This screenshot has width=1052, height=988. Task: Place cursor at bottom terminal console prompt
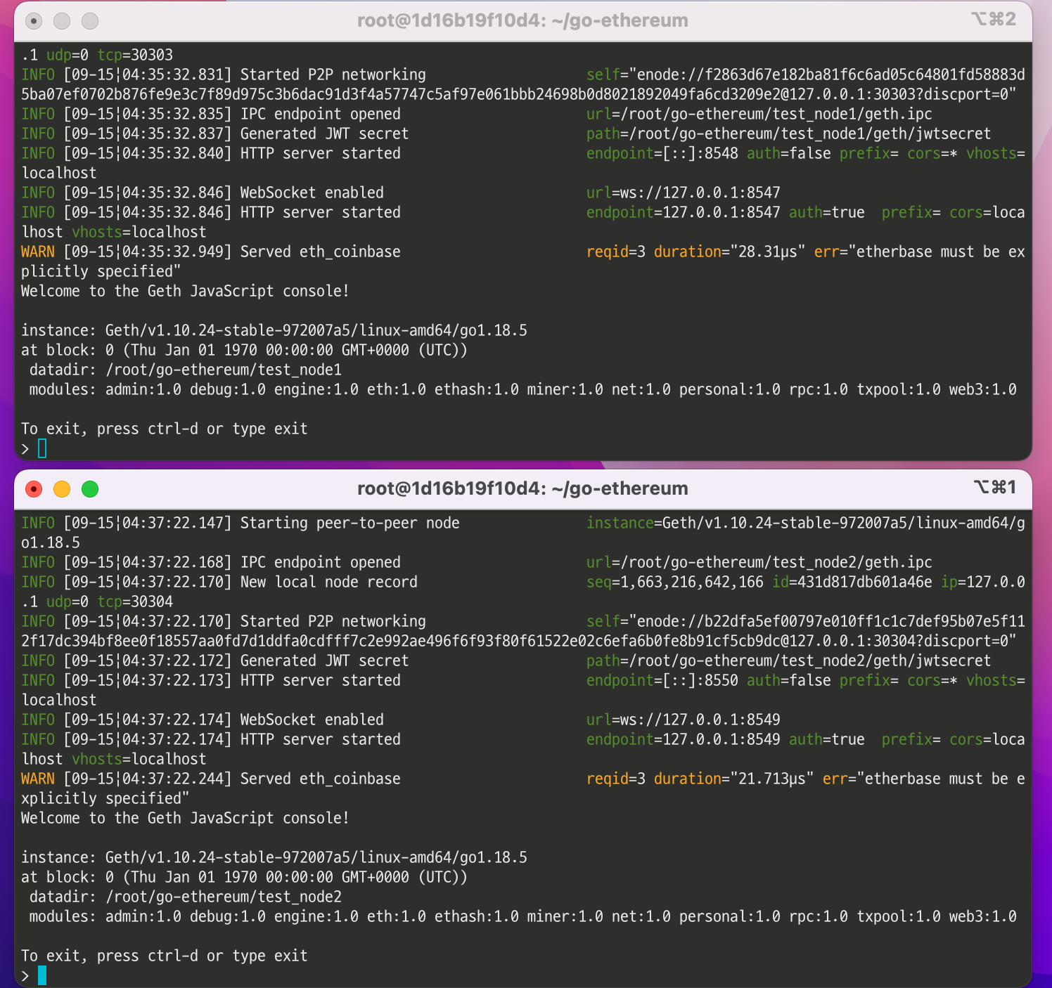(42, 975)
